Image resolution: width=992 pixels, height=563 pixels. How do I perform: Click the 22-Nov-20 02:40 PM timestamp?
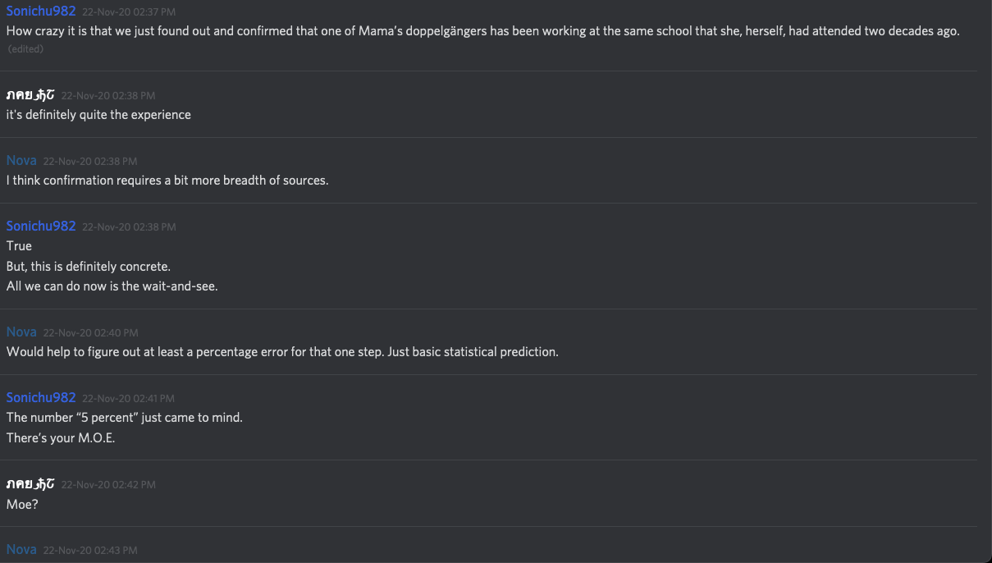(x=90, y=333)
